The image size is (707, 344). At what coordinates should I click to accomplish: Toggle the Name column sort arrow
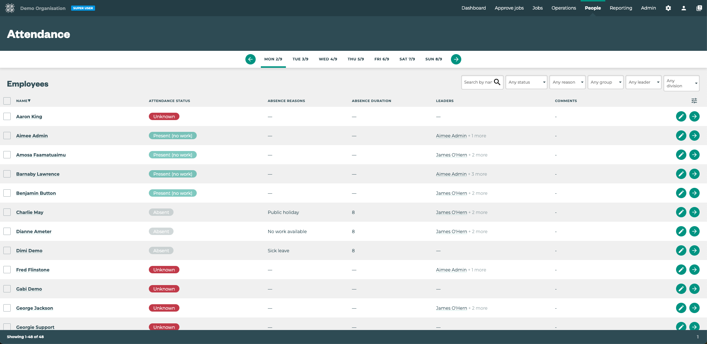[x=29, y=101]
